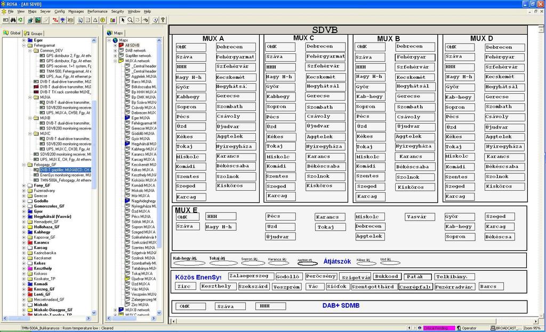
Task: Click the first toolbar icon left of the binoculars
Action: (x=5, y=20)
